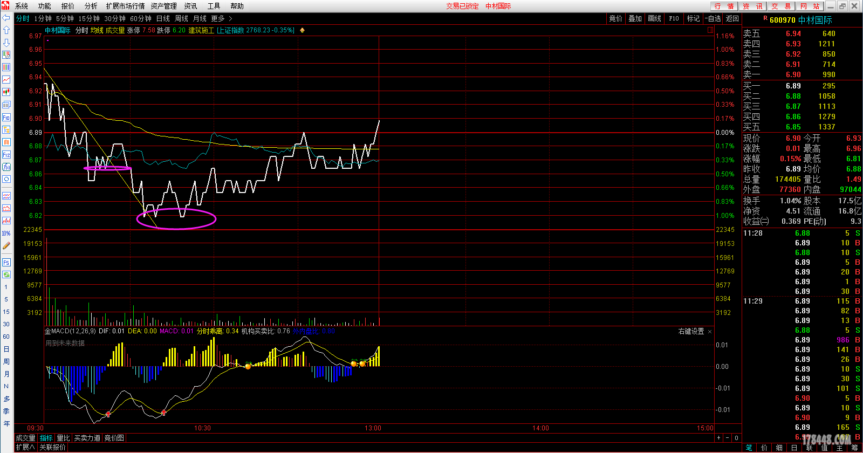This screenshot has width=863, height=453.
Task: Click the minus zoom button at bottom
Action: 727,438
